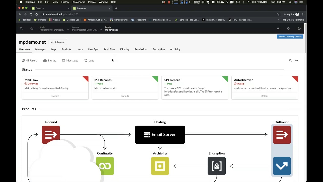The height and width of the screenshot is (182, 323).
Task: Open the 1 Alias link
Action: coord(50,61)
